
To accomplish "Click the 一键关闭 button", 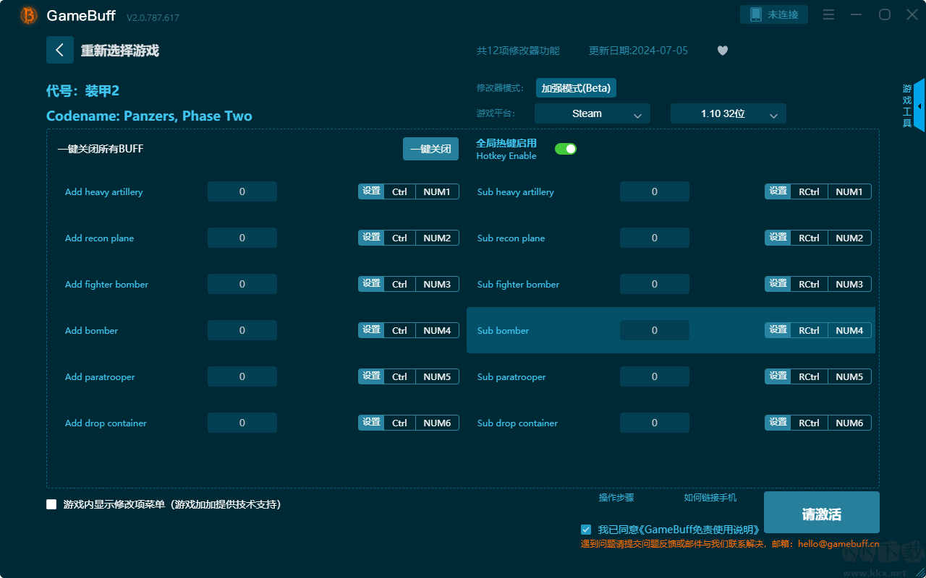I will (x=430, y=149).
